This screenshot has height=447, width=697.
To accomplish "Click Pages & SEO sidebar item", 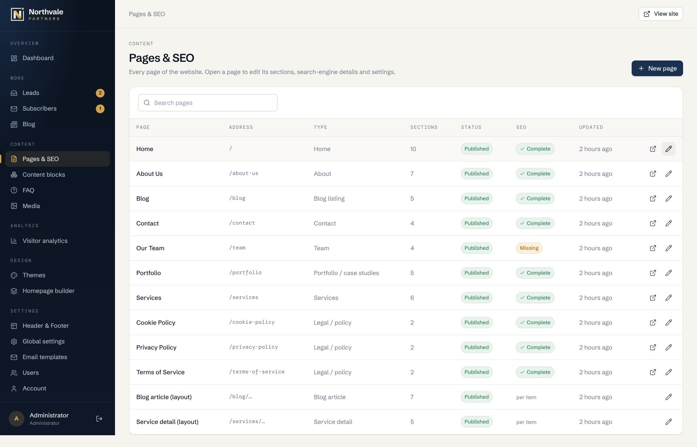I will point(58,159).
